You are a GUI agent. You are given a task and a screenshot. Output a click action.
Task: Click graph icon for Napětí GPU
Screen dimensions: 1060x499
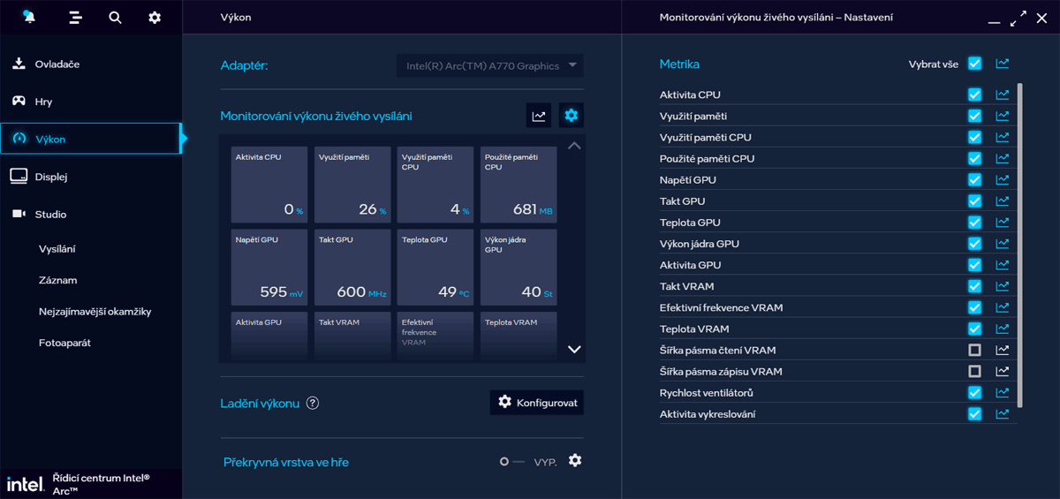1003,179
